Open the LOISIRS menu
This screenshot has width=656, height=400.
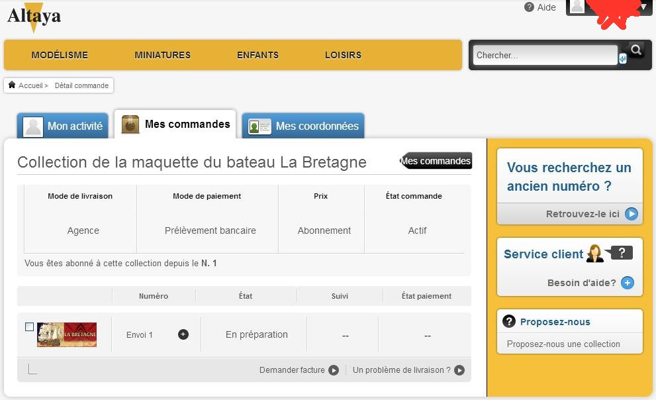[x=343, y=55]
